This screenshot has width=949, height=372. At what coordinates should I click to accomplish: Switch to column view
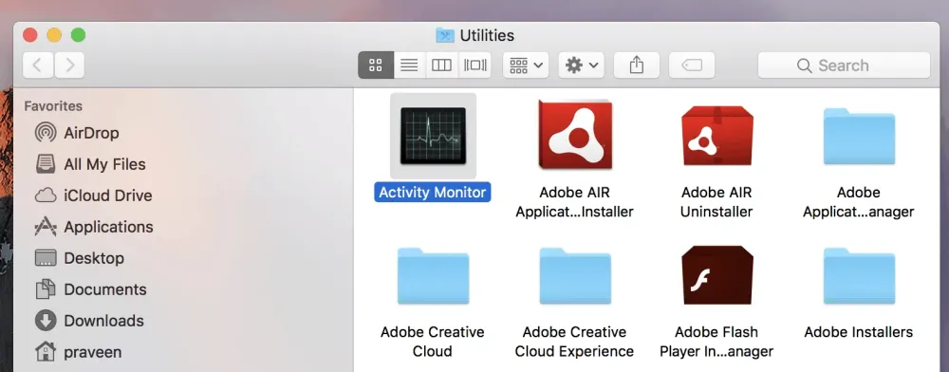tap(442, 65)
